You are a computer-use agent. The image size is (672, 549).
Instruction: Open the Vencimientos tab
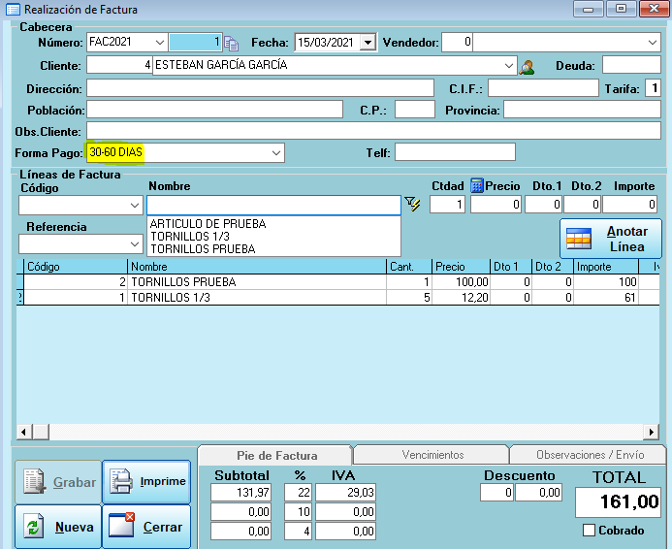[x=432, y=455]
